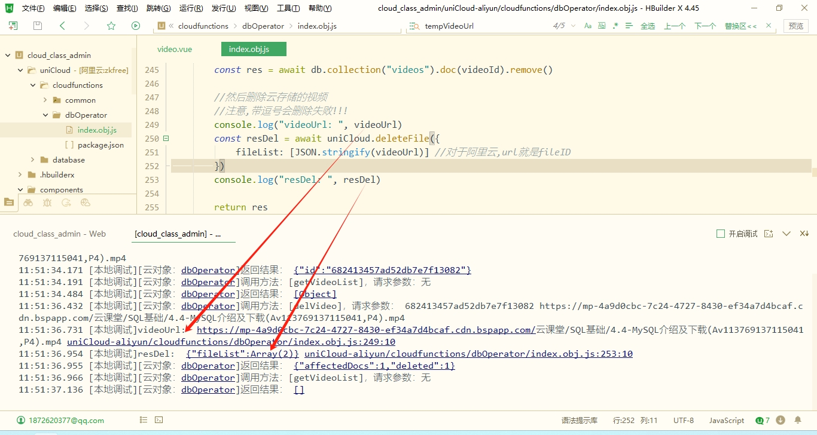Open the 选择(S) menu
Image resolution: width=817 pixels, height=435 pixels.
pyautogui.click(x=96, y=8)
